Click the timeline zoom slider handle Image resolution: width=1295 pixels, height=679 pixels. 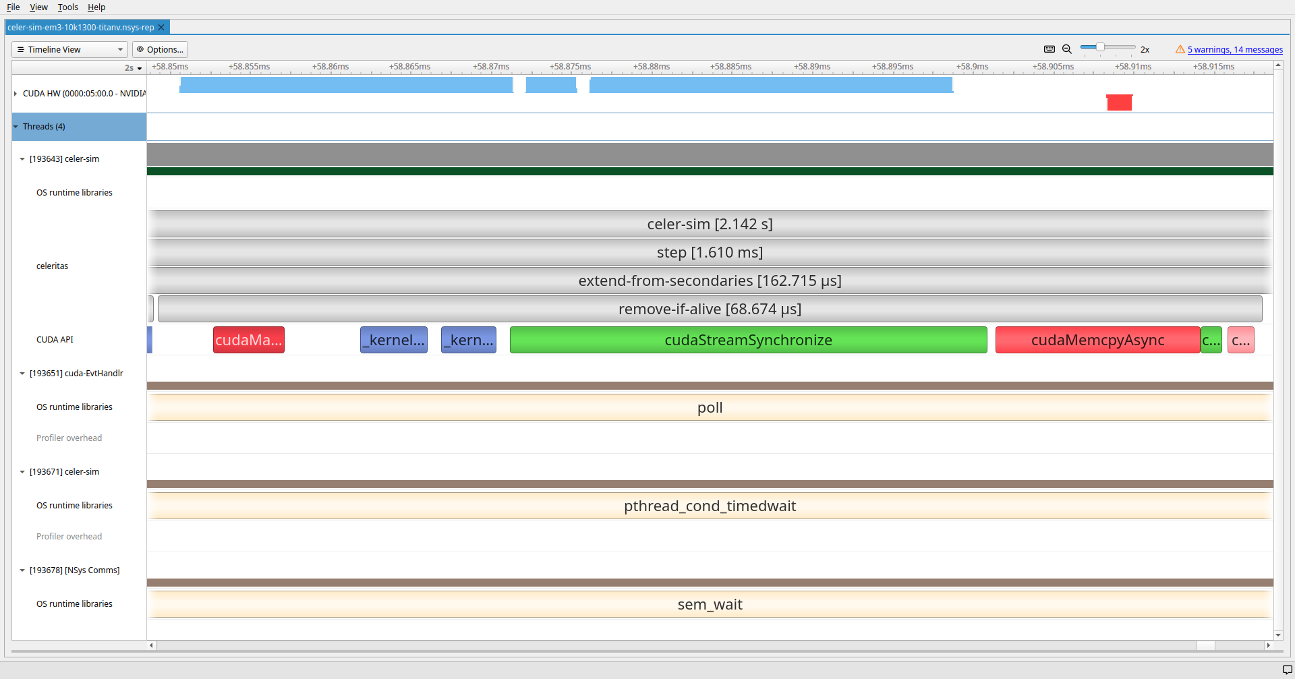(1100, 47)
